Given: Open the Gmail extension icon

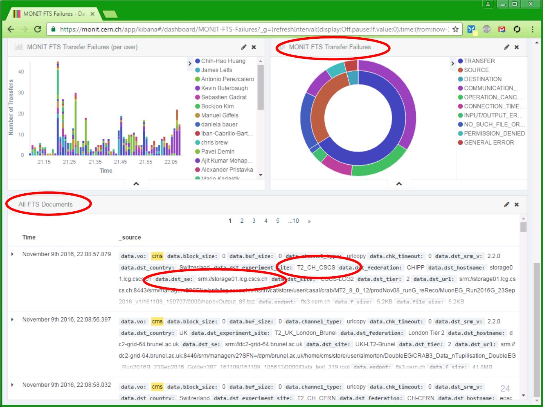Looking at the screenshot, I should tap(502, 29).
